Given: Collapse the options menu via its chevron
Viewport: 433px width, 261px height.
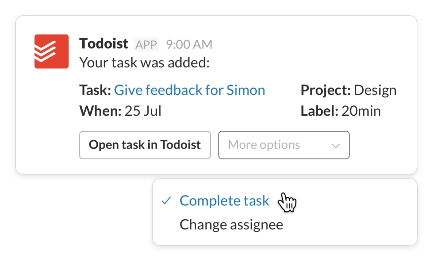Looking at the screenshot, I should (x=335, y=145).
